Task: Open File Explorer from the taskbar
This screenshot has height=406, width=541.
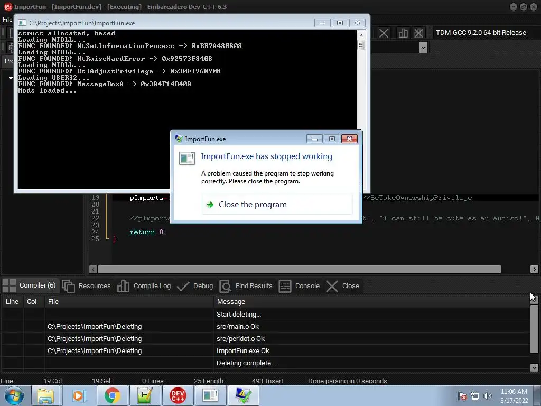Action: (45, 395)
